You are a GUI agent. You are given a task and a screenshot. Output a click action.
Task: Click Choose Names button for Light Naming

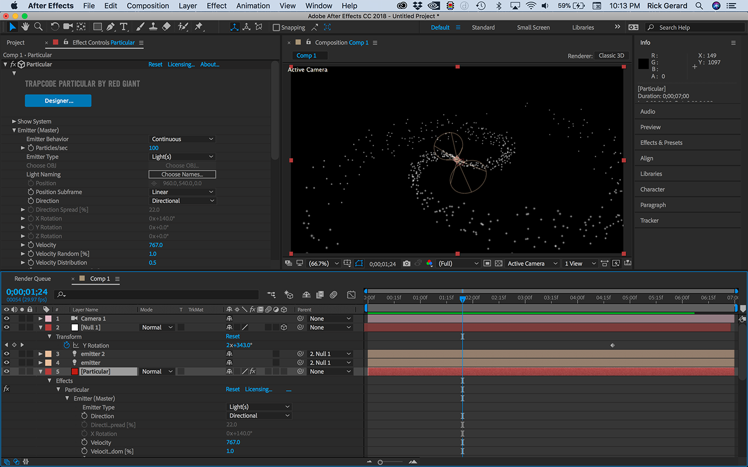[182, 174]
